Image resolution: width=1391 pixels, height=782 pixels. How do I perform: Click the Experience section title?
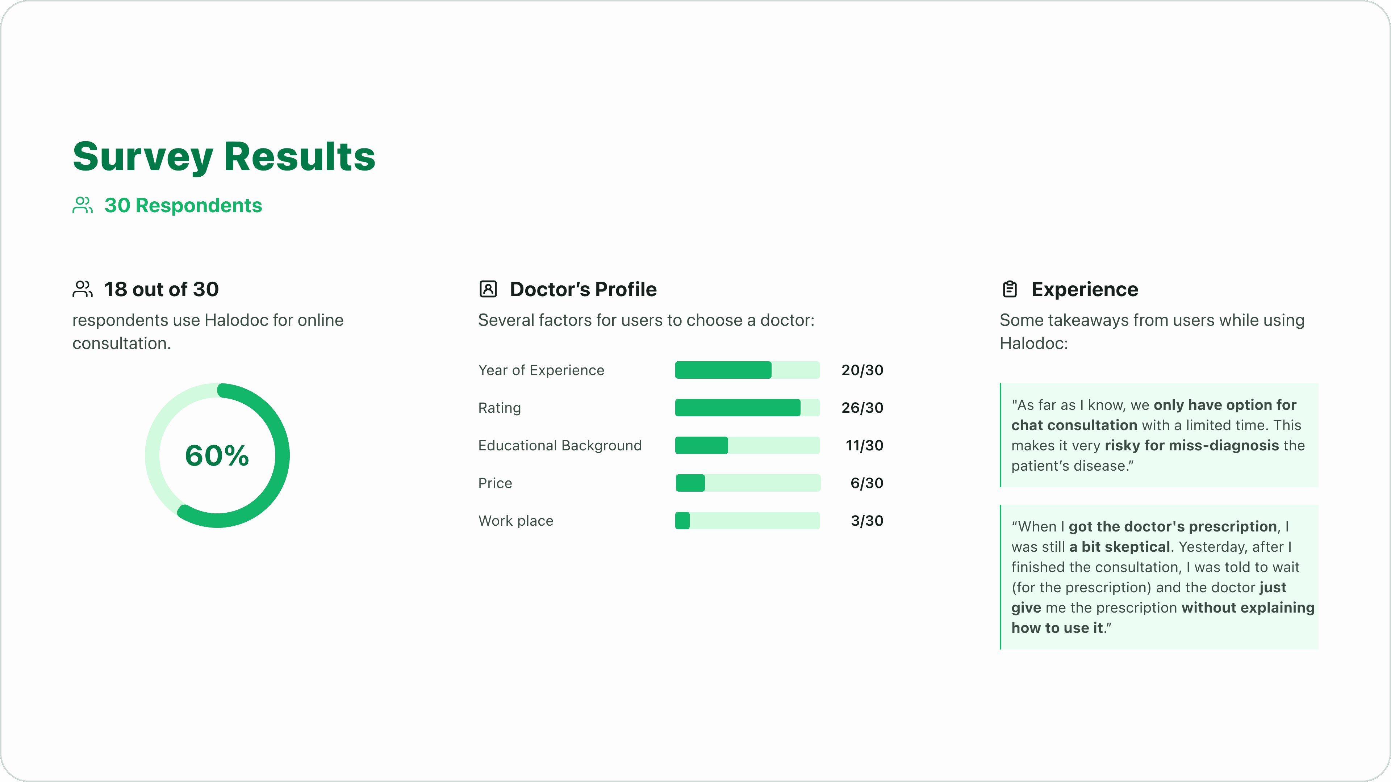tap(1085, 289)
